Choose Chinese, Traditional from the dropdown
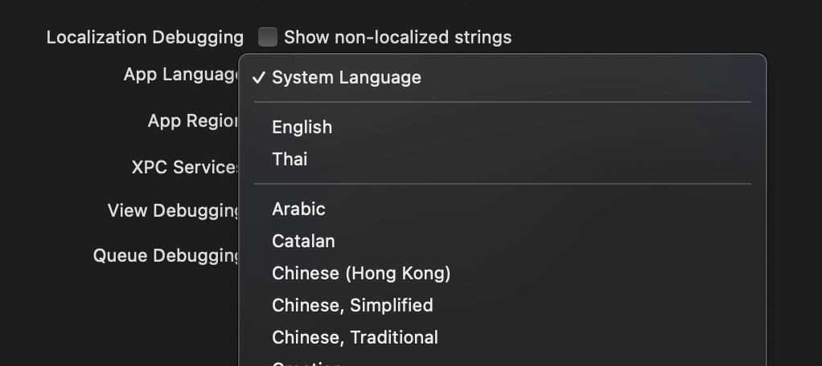Screen dimensions: 822x366 coord(355,337)
